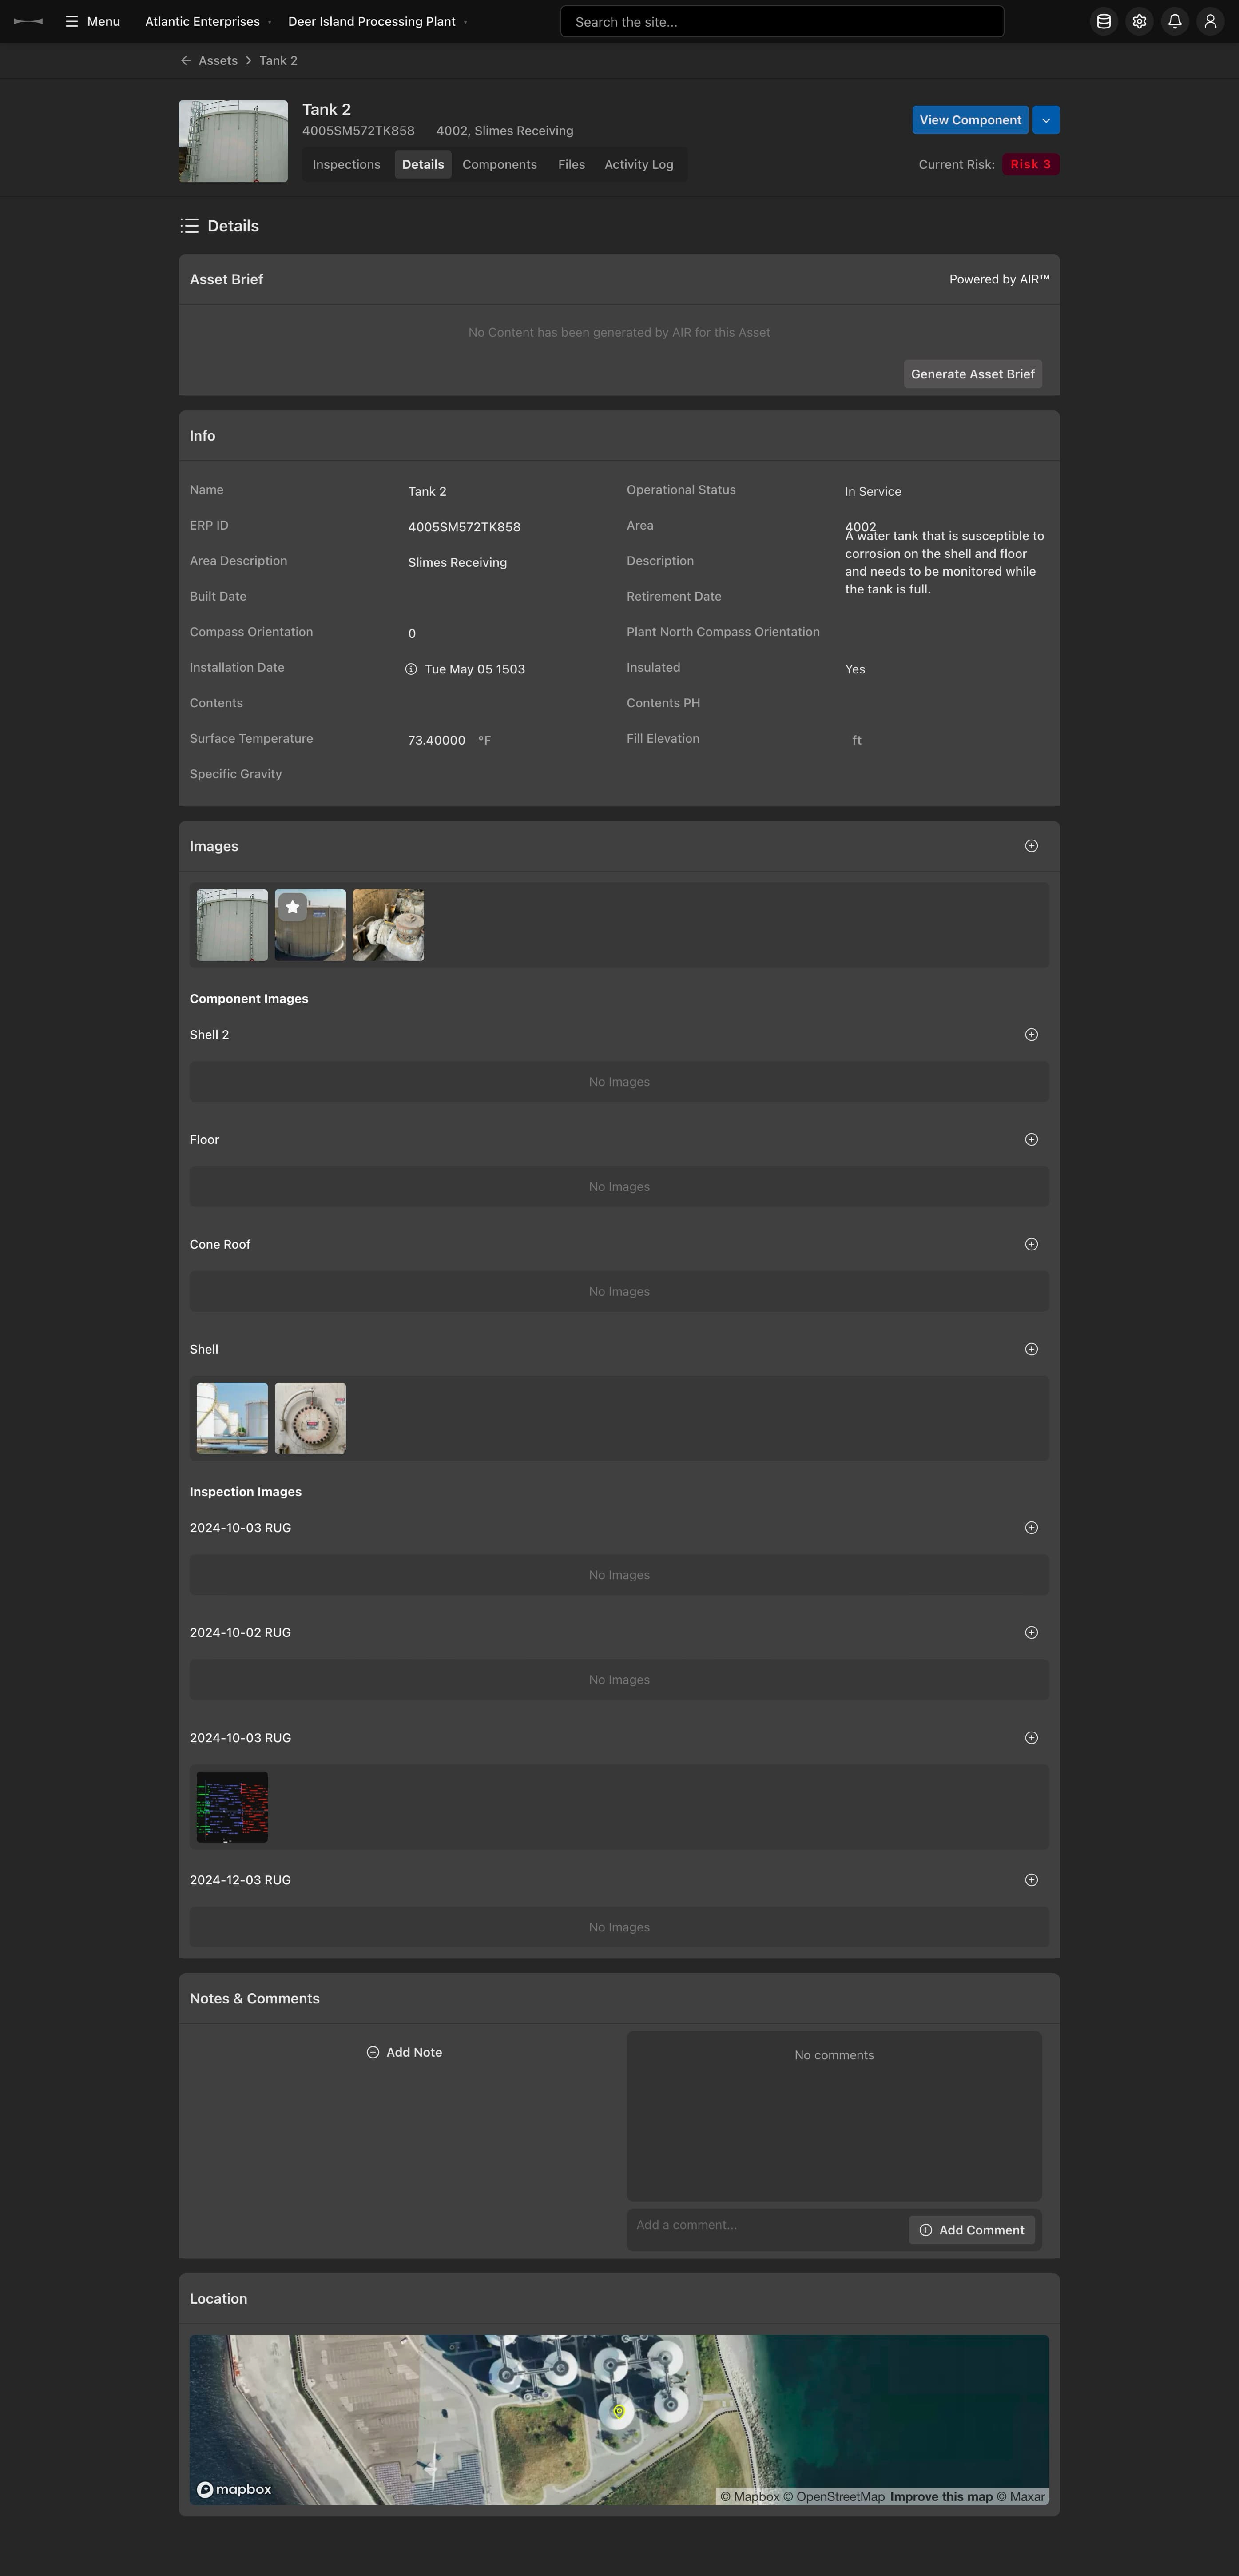
Task: Open the dropdown next to View Component
Action: tap(1045, 119)
